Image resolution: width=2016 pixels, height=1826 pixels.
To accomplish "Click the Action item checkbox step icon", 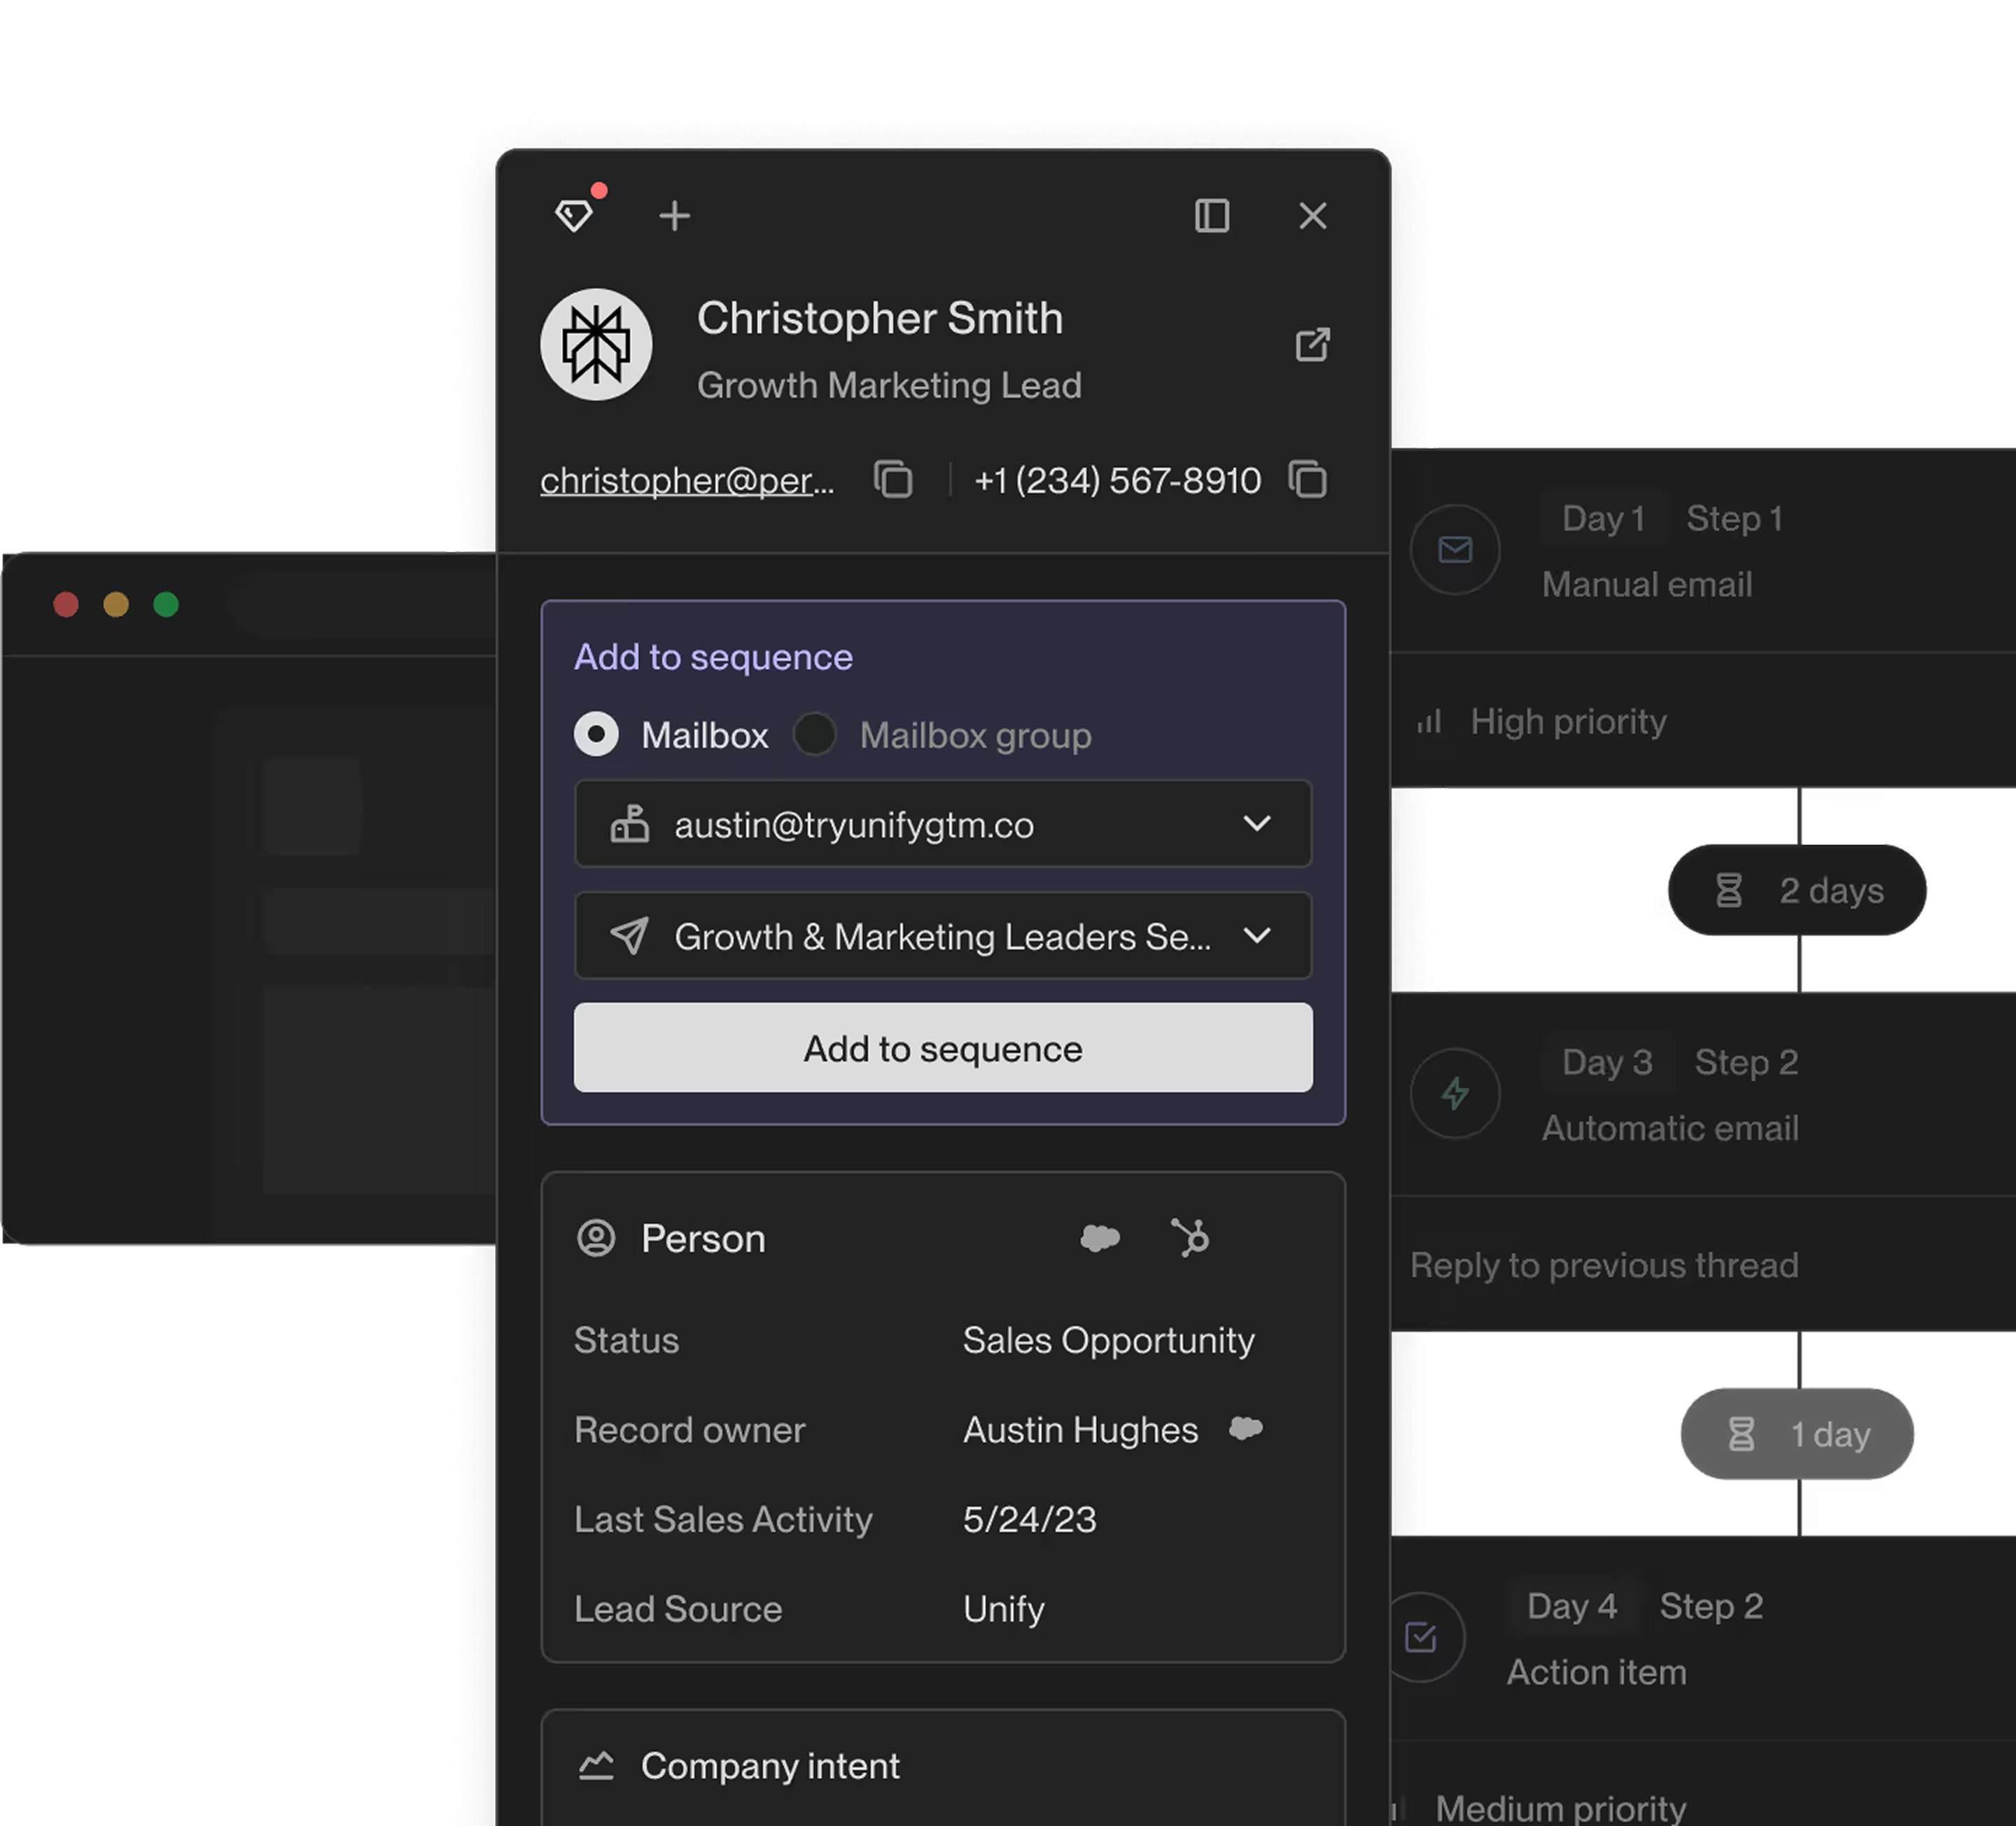I will (1421, 1637).
